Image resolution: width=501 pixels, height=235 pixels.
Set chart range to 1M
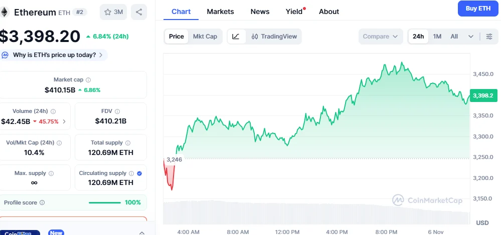click(x=437, y=36)
